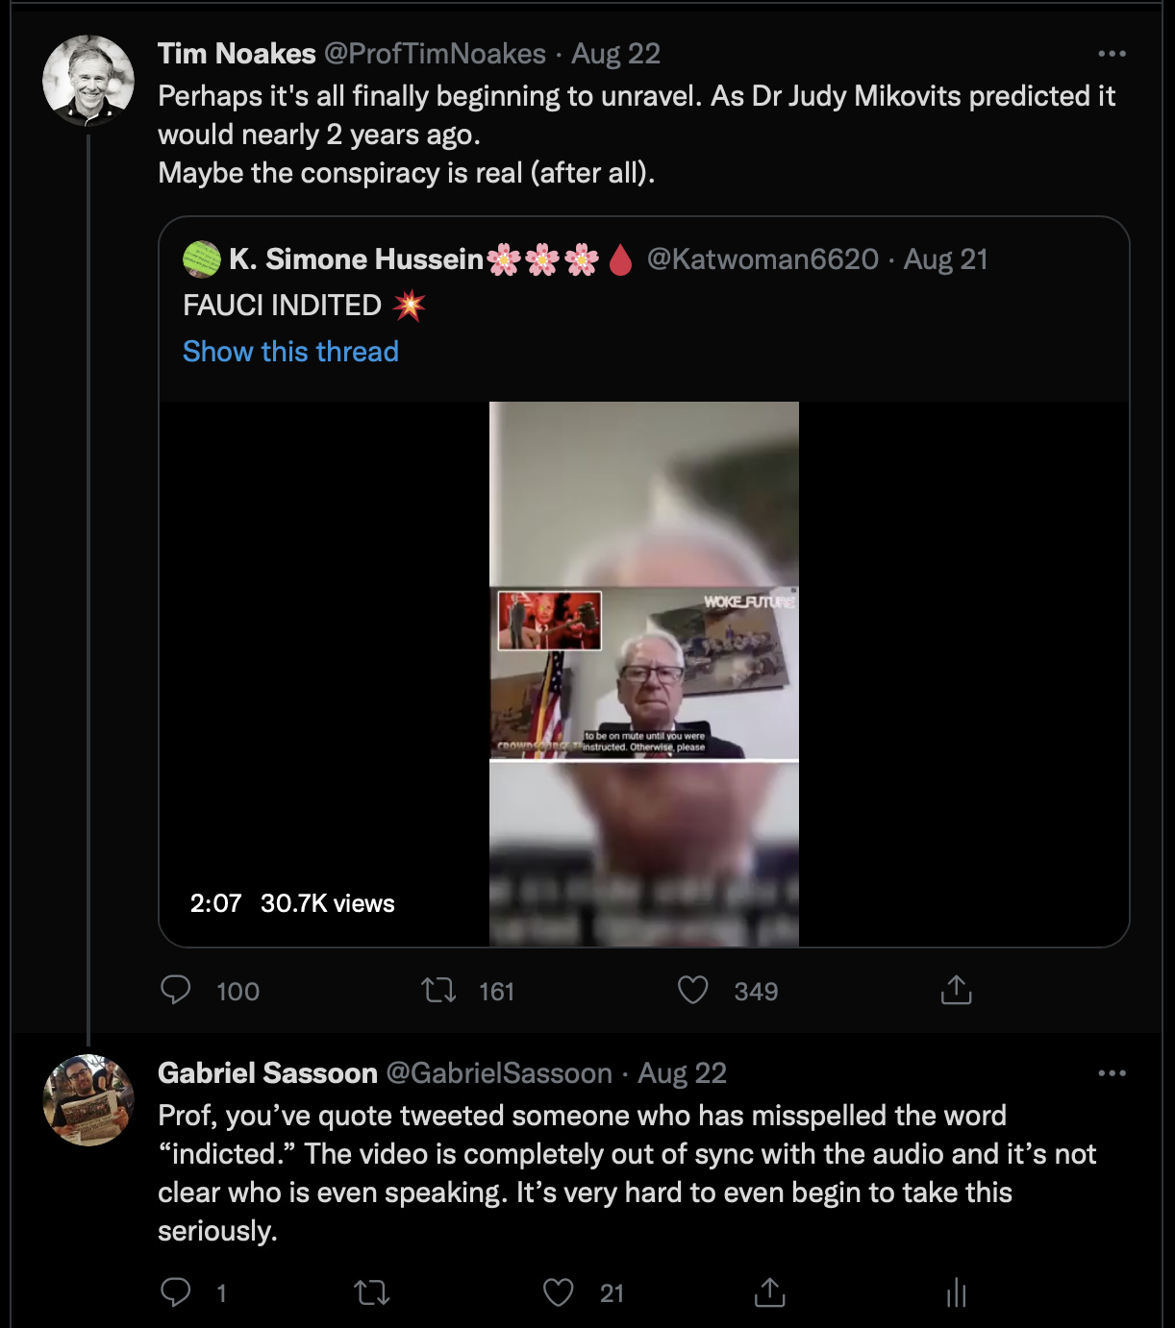Open more options on Tim Noakes' tweet
This screenshot has width=1175, height=1328.
[x=1112, y=54]
